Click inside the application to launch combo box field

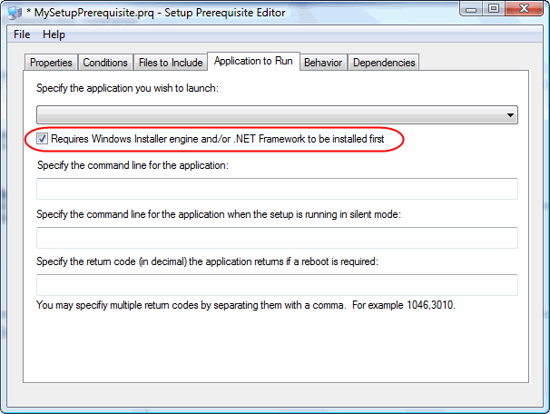click(x=270, y=115)
